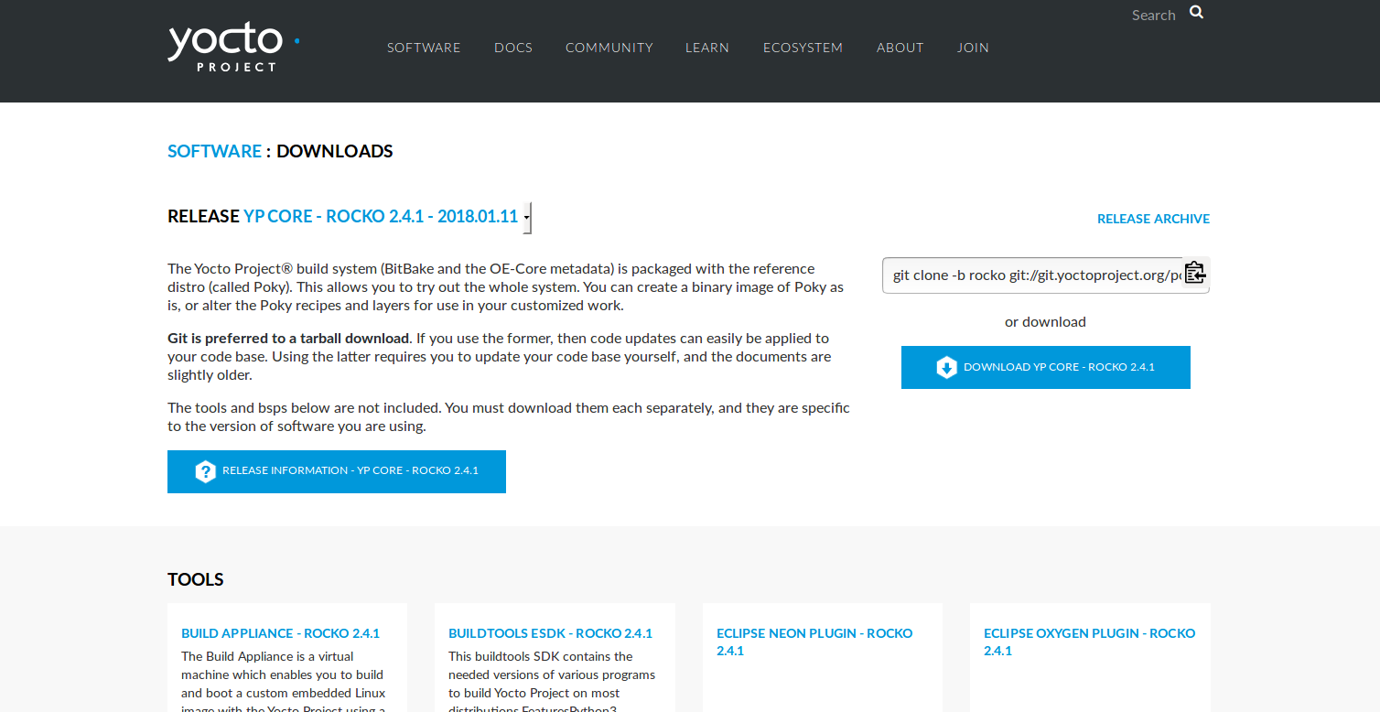Click the Search text field
Image resolution: width=1380 pixels, height=712 pixels.
pyautogui.click(x=1153, y=14)
